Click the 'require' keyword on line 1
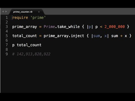Screen dimensions: 135x101 coord(20,18)
